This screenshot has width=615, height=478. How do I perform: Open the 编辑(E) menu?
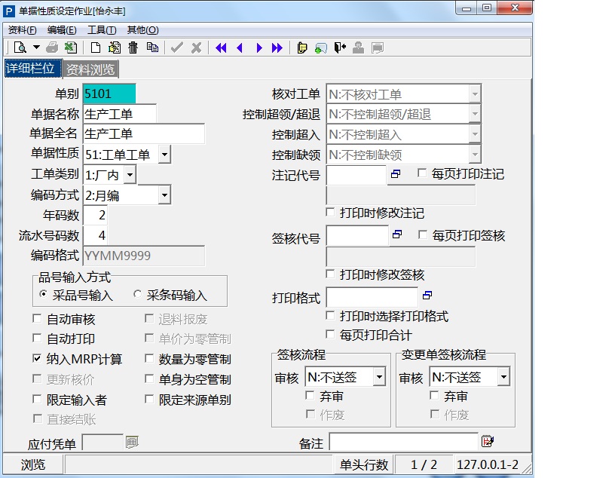(62, 30)
